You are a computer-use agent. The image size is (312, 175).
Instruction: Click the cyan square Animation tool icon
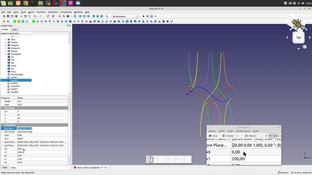[23, 21]
